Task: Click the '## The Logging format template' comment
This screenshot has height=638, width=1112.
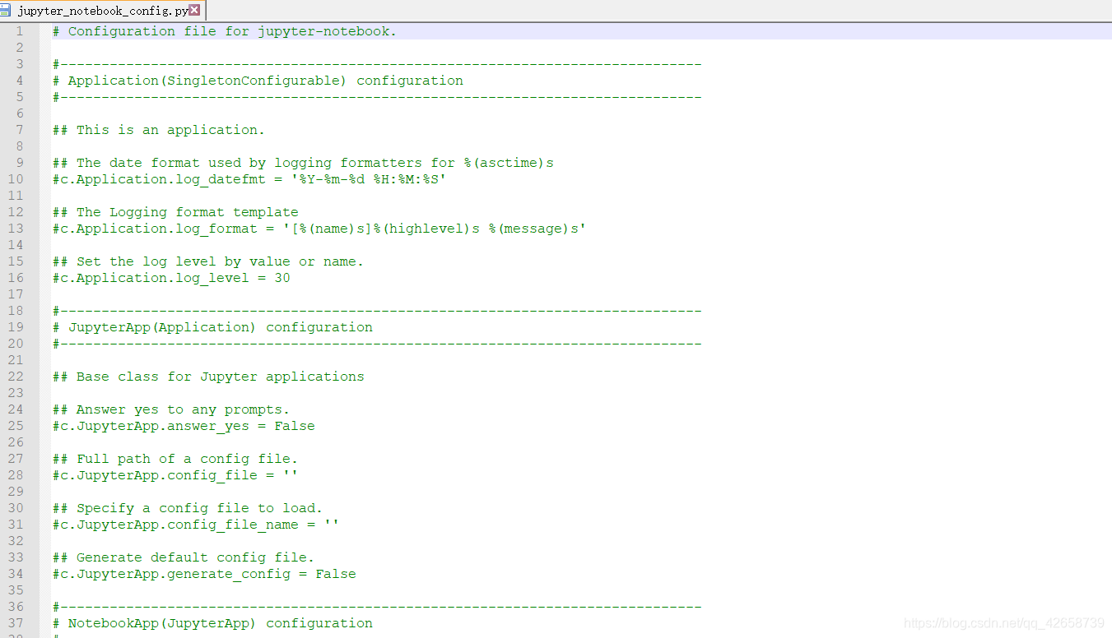Action: pos(175,212)
